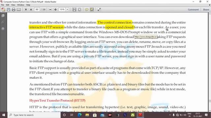
Task: Click the heading 'HyperText Transfer Protocol (HTTP)'
Action: (x=57, y=101)
